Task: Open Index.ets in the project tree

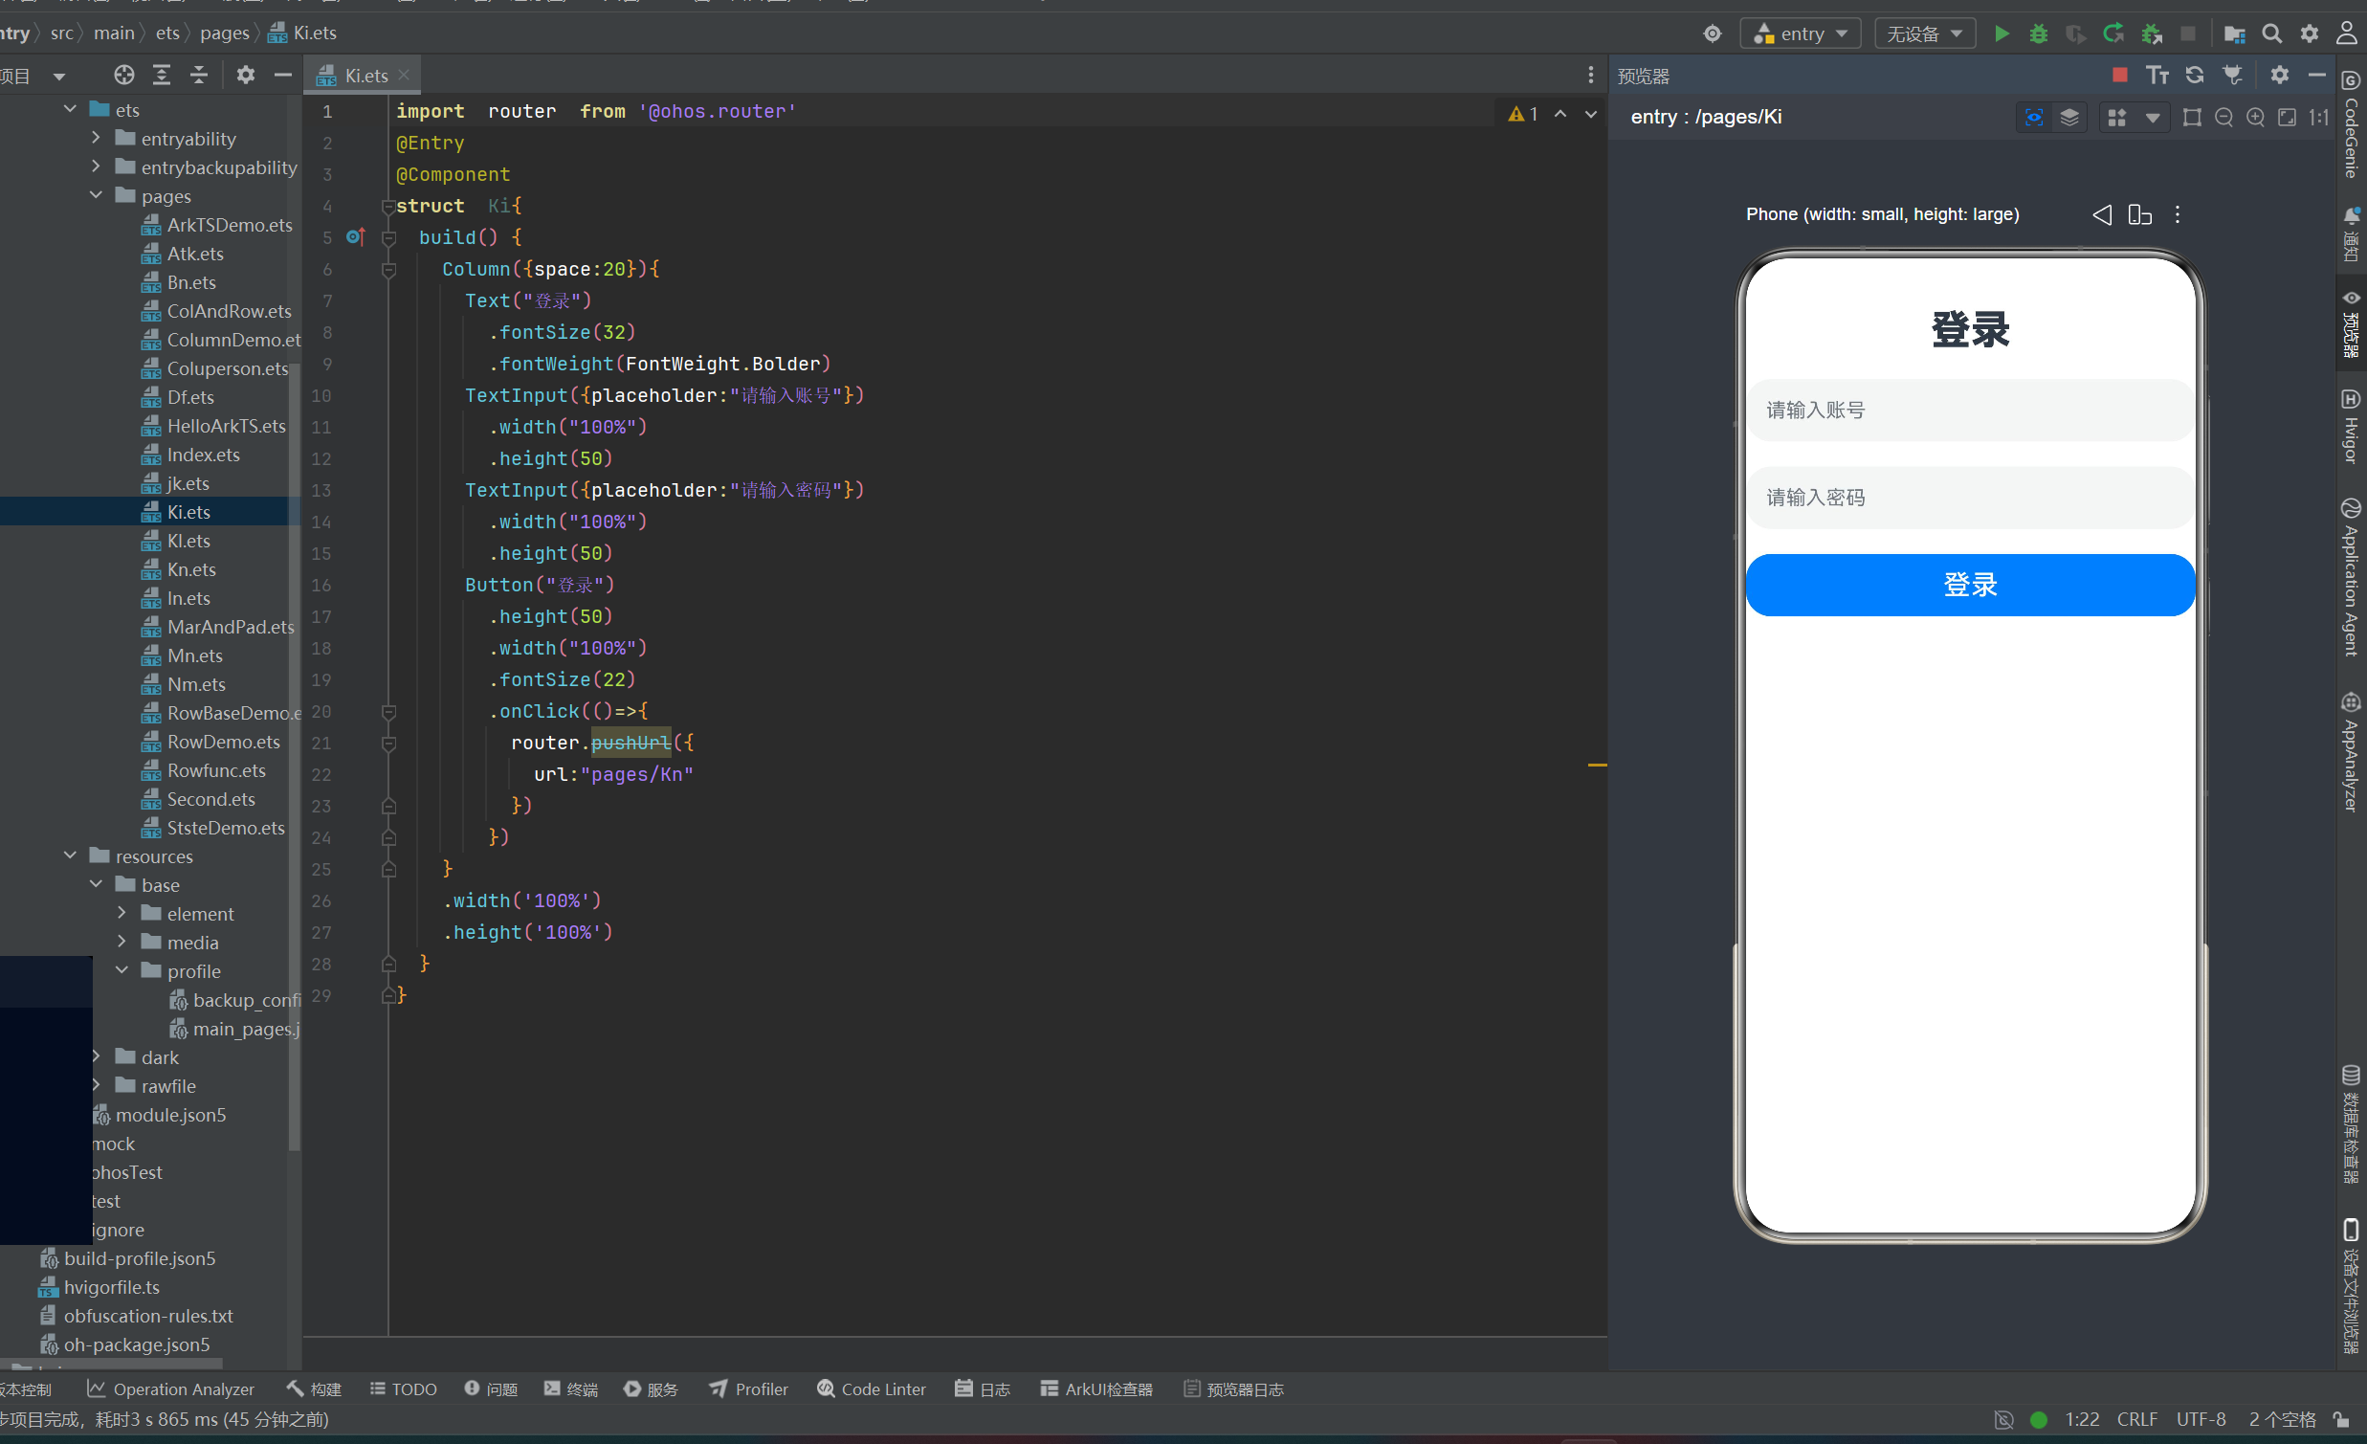Action: 203,455
